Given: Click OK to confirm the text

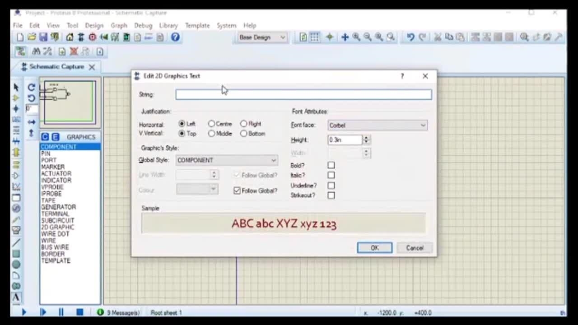Looking at the screenshot, I should pos(374,248).
